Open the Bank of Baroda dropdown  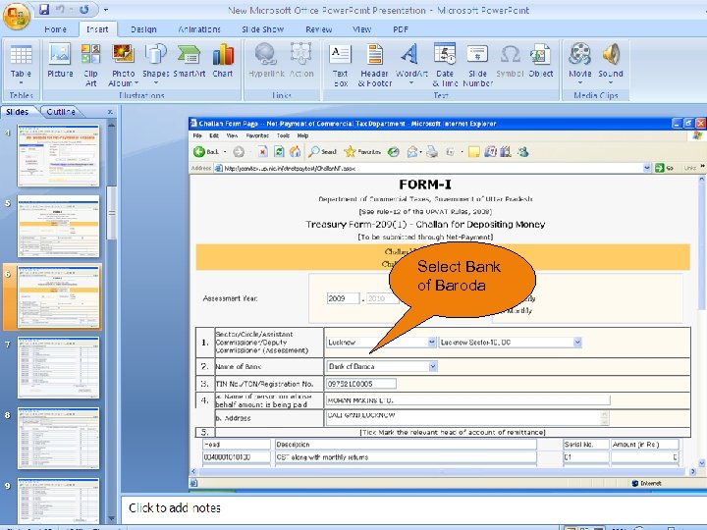tap(433, 366)
